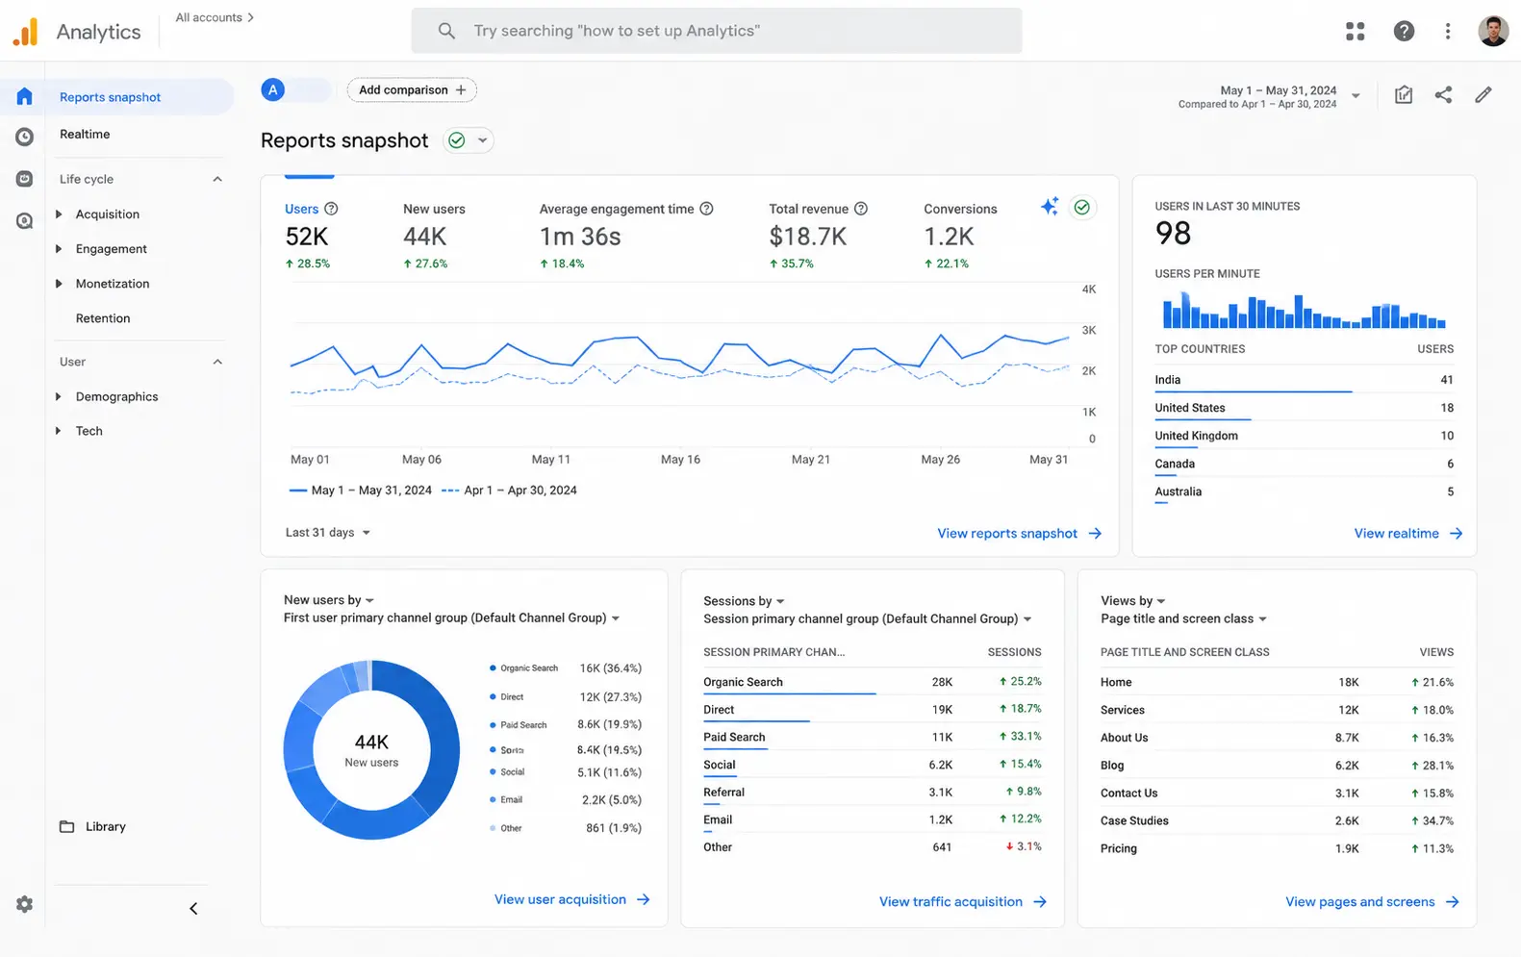The height and width of the screenshot is (957, 1521).
Task: Open the Advertising icon in left rail
Action: 24,221
